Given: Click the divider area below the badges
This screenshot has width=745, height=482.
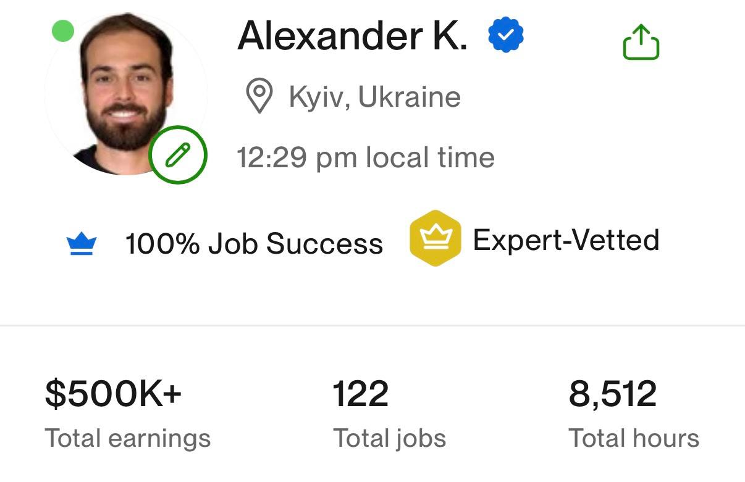Looking at the screenshot, I should tap(372, 323).
